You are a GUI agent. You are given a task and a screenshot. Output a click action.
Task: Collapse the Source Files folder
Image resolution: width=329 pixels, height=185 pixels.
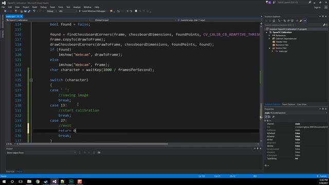coord(269,48)
